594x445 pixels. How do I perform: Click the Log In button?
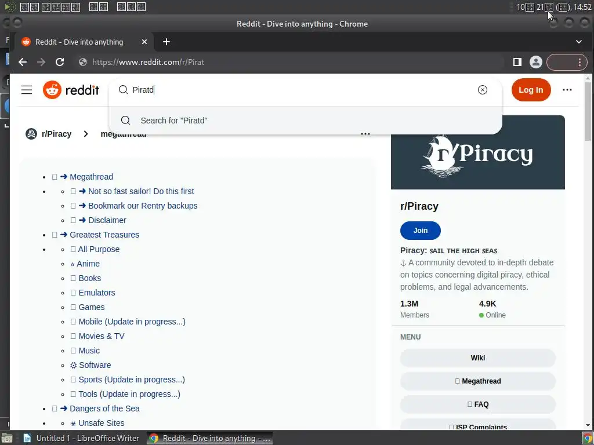pos(531,90)
